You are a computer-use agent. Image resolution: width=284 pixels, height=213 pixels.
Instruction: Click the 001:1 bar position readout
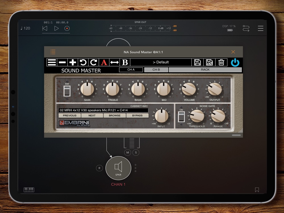point(48,22)
